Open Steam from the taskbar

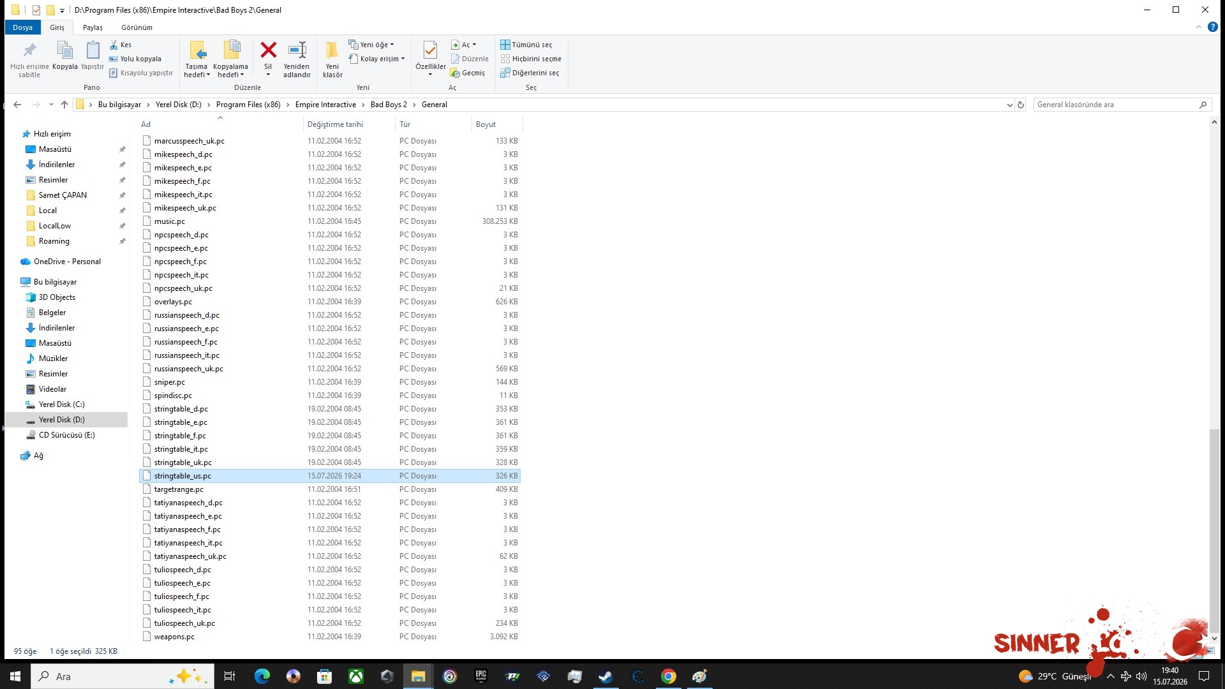click(x=605, y=676)
